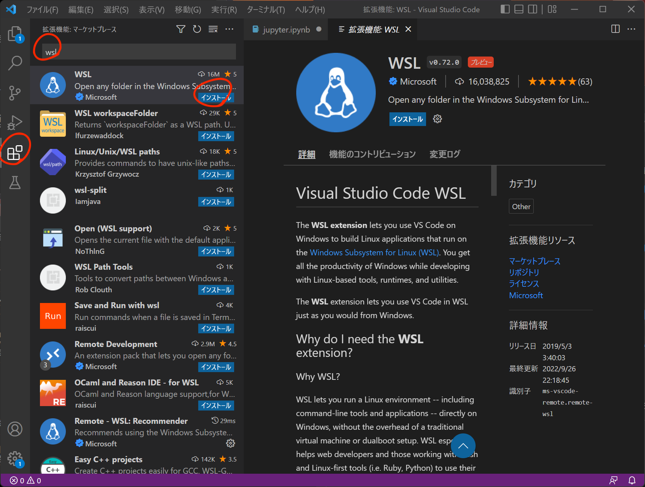Select the 機能のコントリビューション tab

372,154
